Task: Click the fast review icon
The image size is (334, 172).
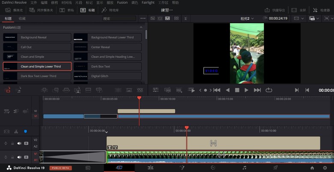Action: [191, 90]
